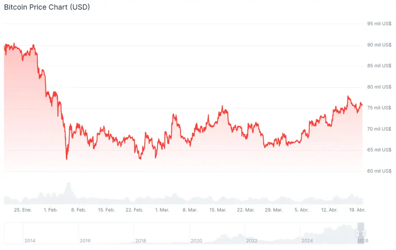Click the 19. Abr. date label
The width and height of the screenshot is (396, 250).
tap(357, 210)
